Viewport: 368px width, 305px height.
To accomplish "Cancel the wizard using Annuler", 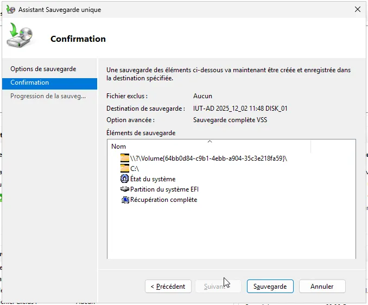I will [x=322, y=286].
